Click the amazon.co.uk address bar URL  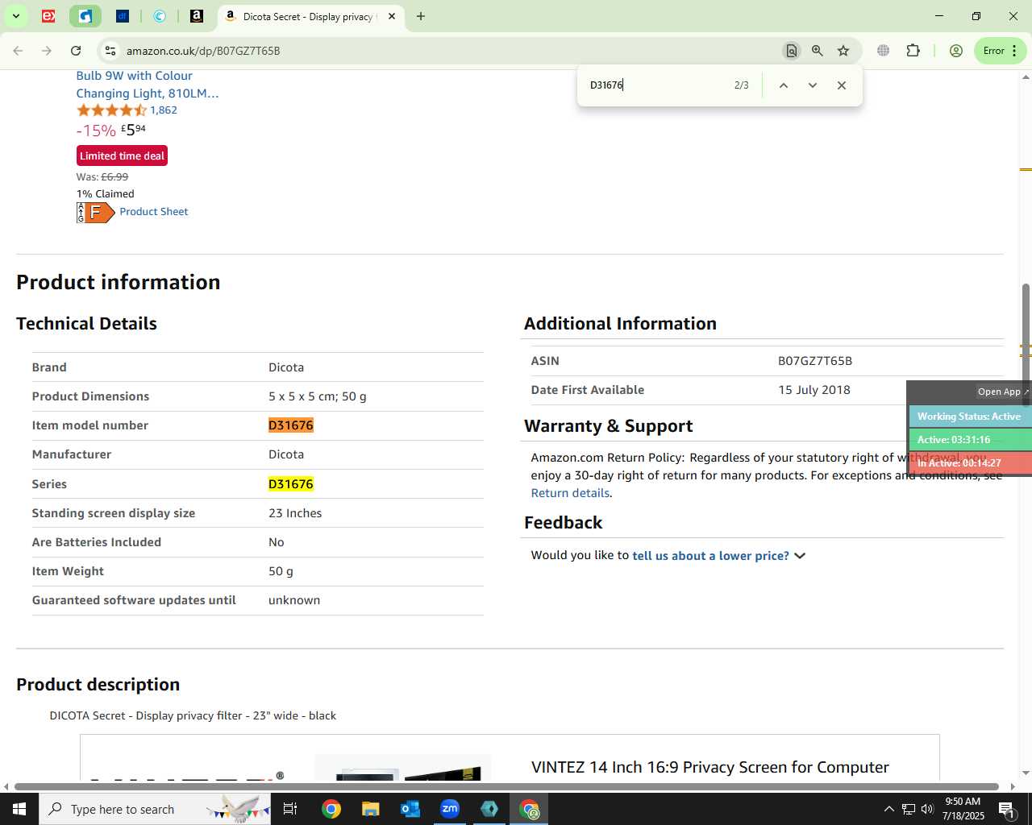[x=203, y=51]
